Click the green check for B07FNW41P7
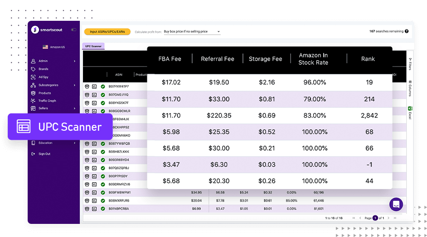Viewport: 427px width, 237px height. tap(103, 86)
